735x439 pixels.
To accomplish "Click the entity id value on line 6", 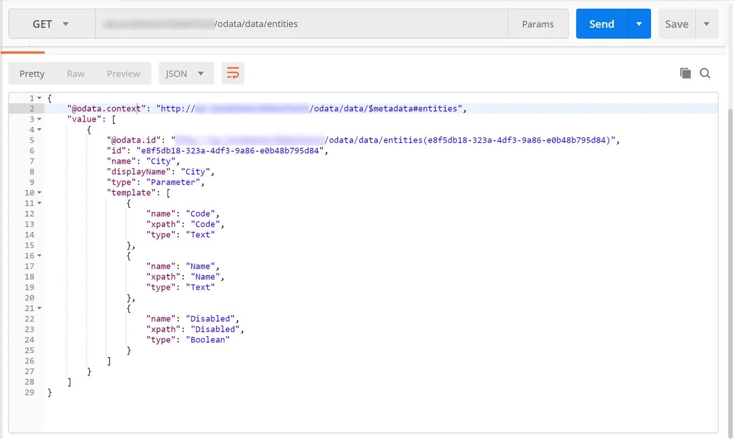I will tap(231, 151).
